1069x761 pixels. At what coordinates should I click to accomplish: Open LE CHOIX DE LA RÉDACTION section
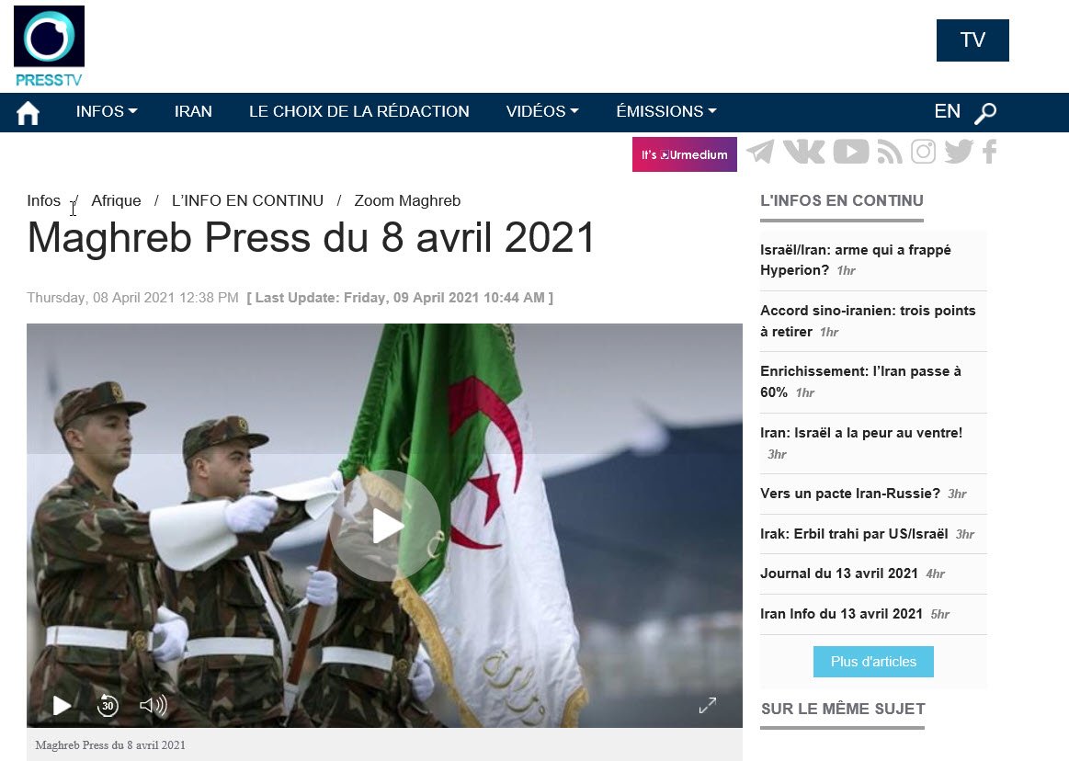pos(358,111)
